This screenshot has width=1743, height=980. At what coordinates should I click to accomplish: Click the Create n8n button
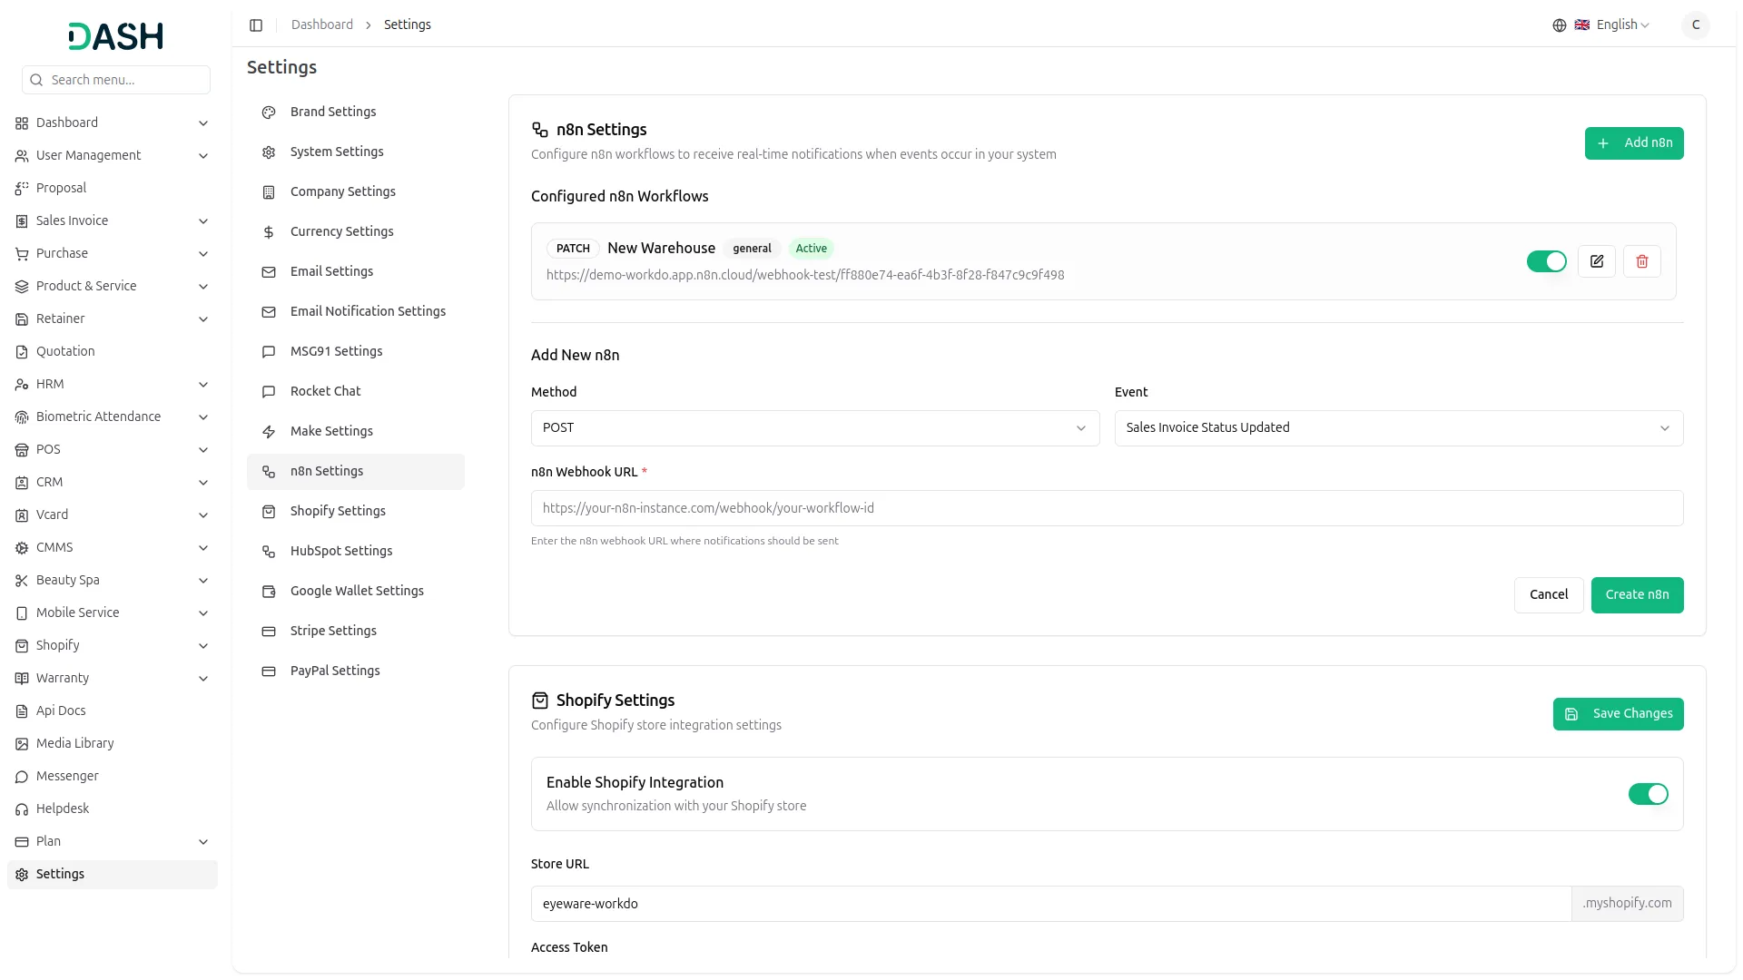pyautogui.click(x=1636, y=595)
